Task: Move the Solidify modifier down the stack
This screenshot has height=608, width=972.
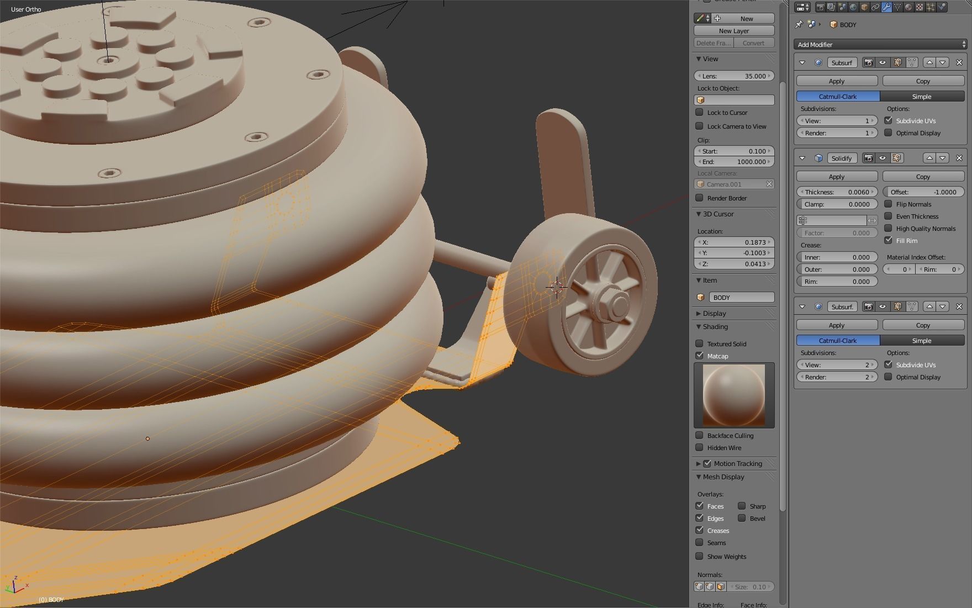Action: 943,158
